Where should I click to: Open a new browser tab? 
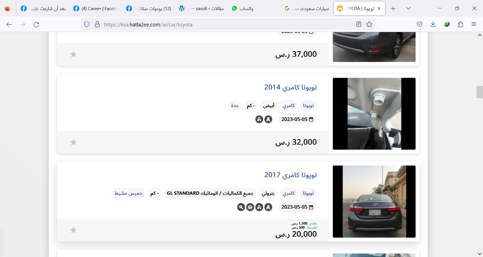[x=393, y=8]
